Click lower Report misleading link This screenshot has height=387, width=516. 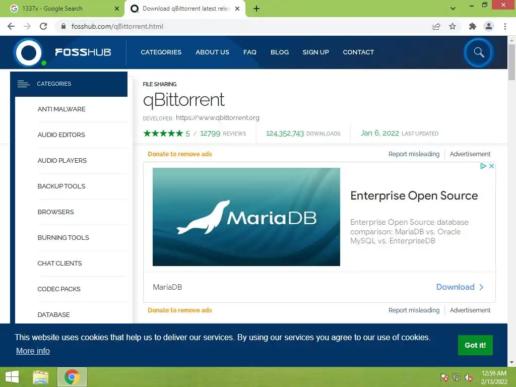coord(414,310)
